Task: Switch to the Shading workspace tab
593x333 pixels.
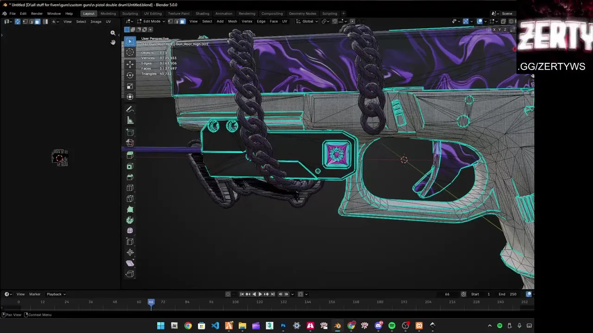Action: [202, 13]
